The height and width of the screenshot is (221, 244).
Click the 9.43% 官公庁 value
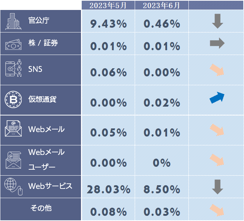(109, 24)
